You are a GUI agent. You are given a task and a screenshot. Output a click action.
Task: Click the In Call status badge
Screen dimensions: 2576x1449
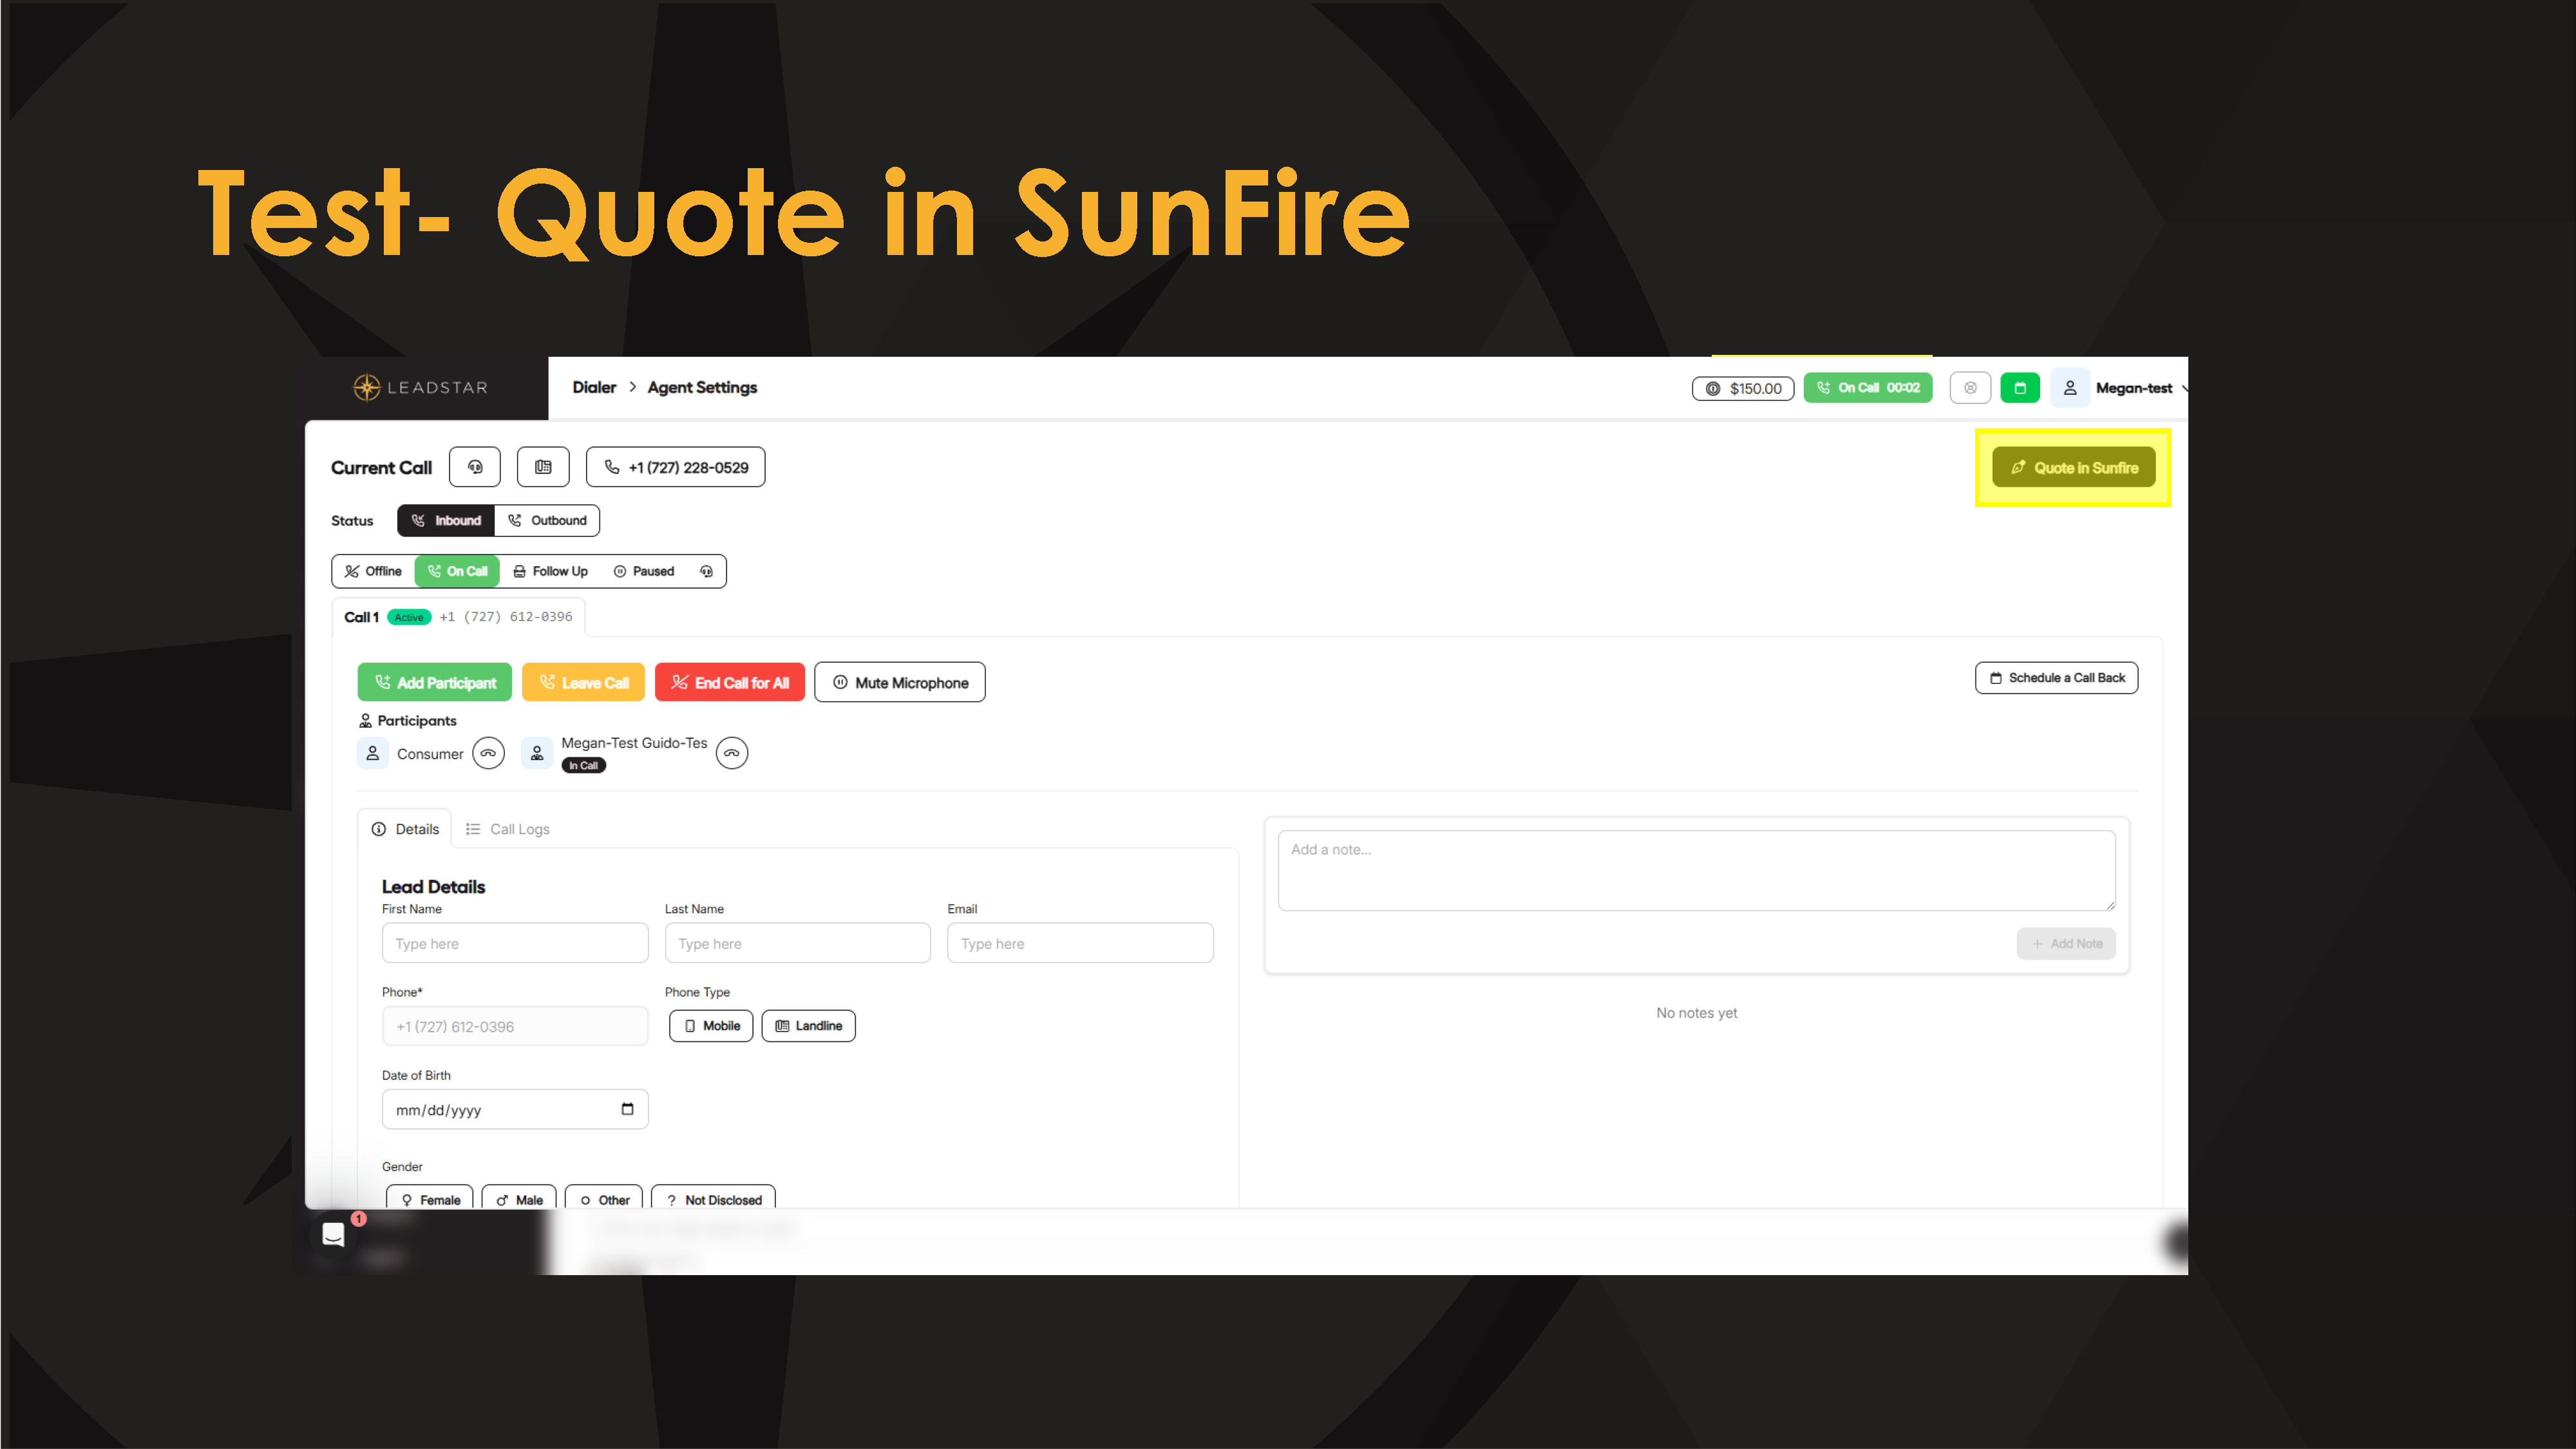[x=583, y=766]
